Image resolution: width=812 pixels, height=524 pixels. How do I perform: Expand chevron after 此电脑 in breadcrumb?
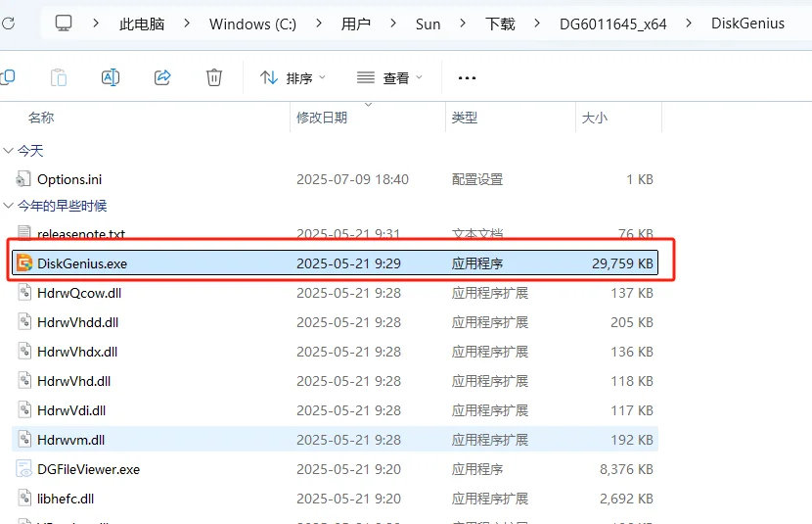tap(187, 24)
